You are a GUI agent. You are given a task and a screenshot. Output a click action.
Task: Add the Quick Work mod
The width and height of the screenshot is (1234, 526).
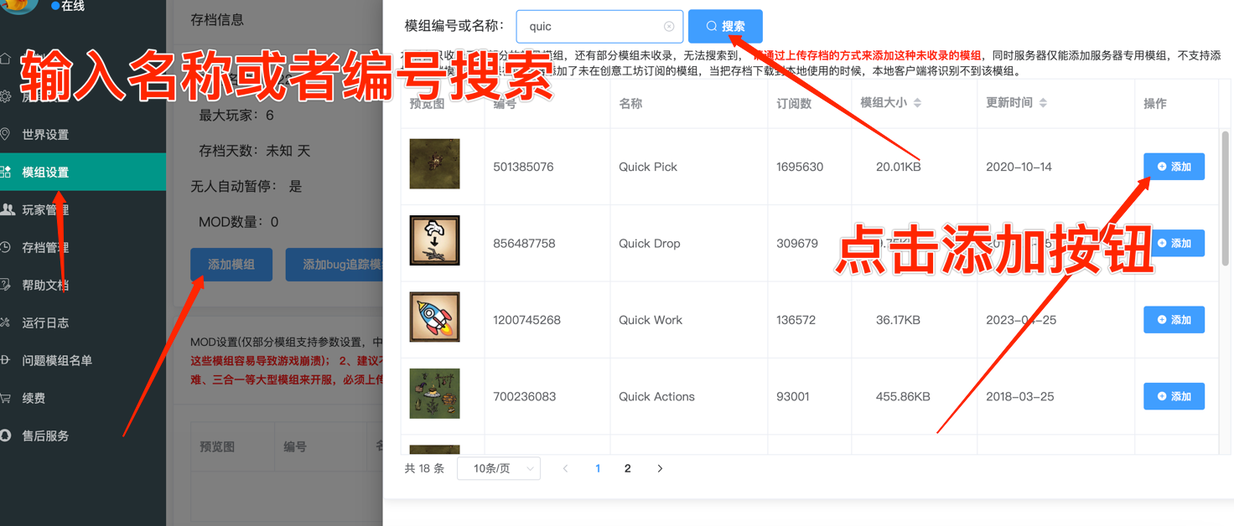pos(1174,320)
